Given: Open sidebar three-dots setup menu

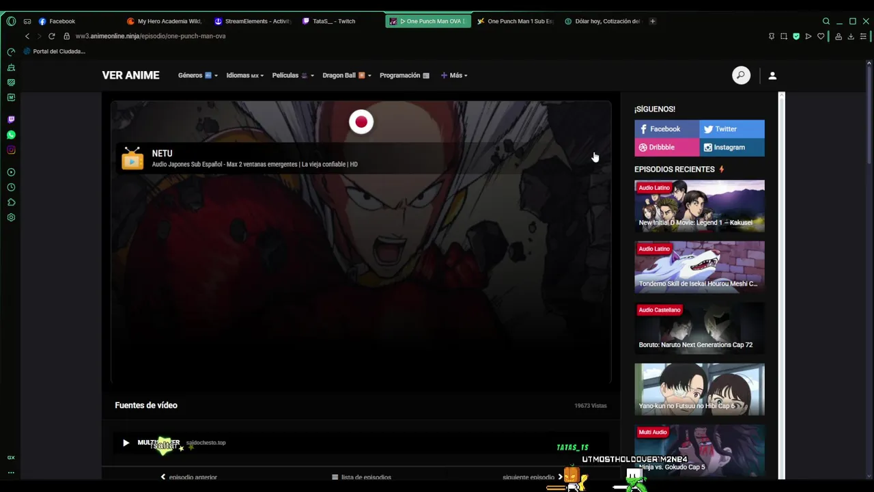Looking at the screenshot, I should tap(11, 472).
